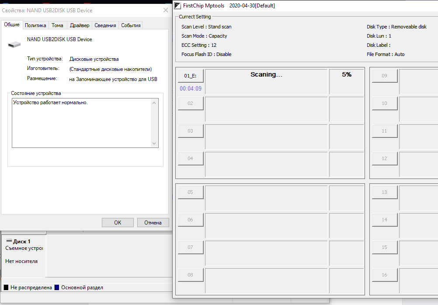
Task: Click port button 08
Action: coord(191,275)
